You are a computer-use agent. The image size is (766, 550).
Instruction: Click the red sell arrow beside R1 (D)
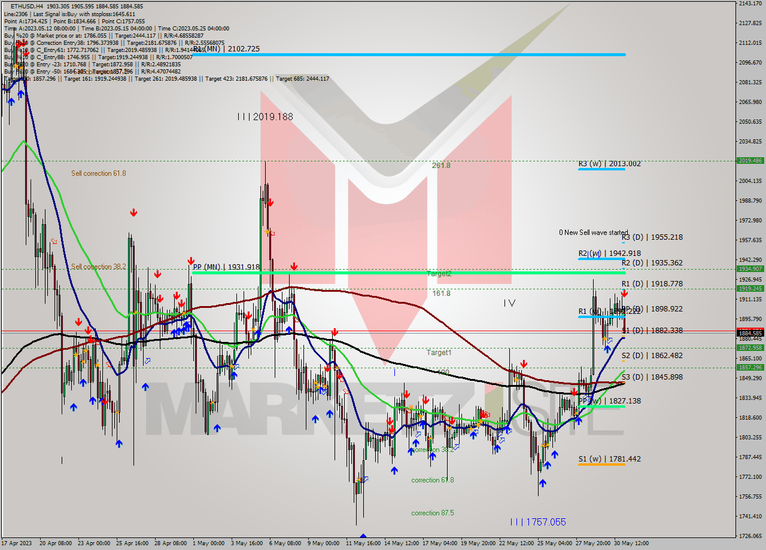(624, 294)
